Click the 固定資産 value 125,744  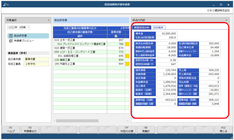167,70
